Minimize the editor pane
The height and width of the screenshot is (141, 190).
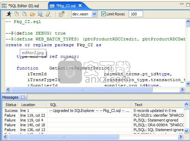[182, 4]
